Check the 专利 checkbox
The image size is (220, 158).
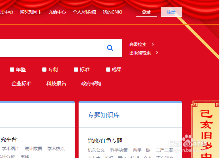tap(44, 70)
